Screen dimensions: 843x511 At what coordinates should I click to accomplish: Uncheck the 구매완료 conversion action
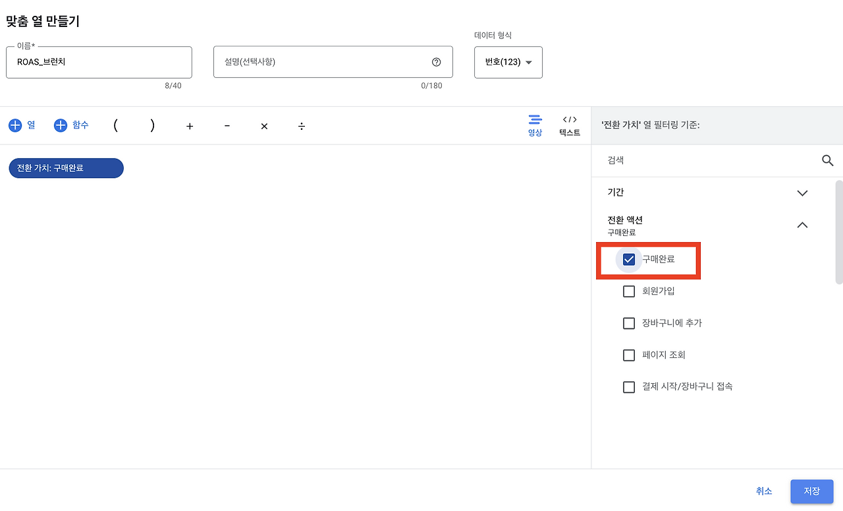629,259
